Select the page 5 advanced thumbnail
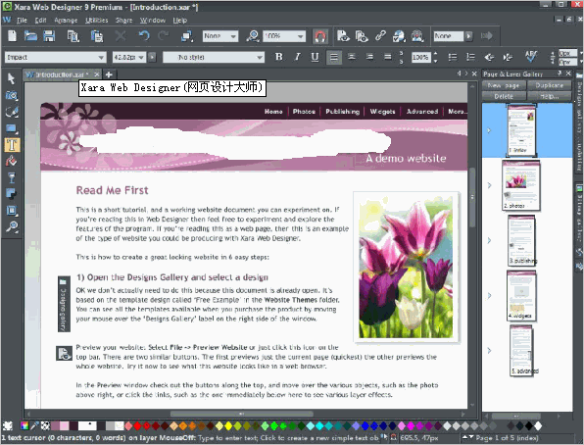Image resolution: width=584 pixels, height=445 pixels. click(x=521, y=350)
